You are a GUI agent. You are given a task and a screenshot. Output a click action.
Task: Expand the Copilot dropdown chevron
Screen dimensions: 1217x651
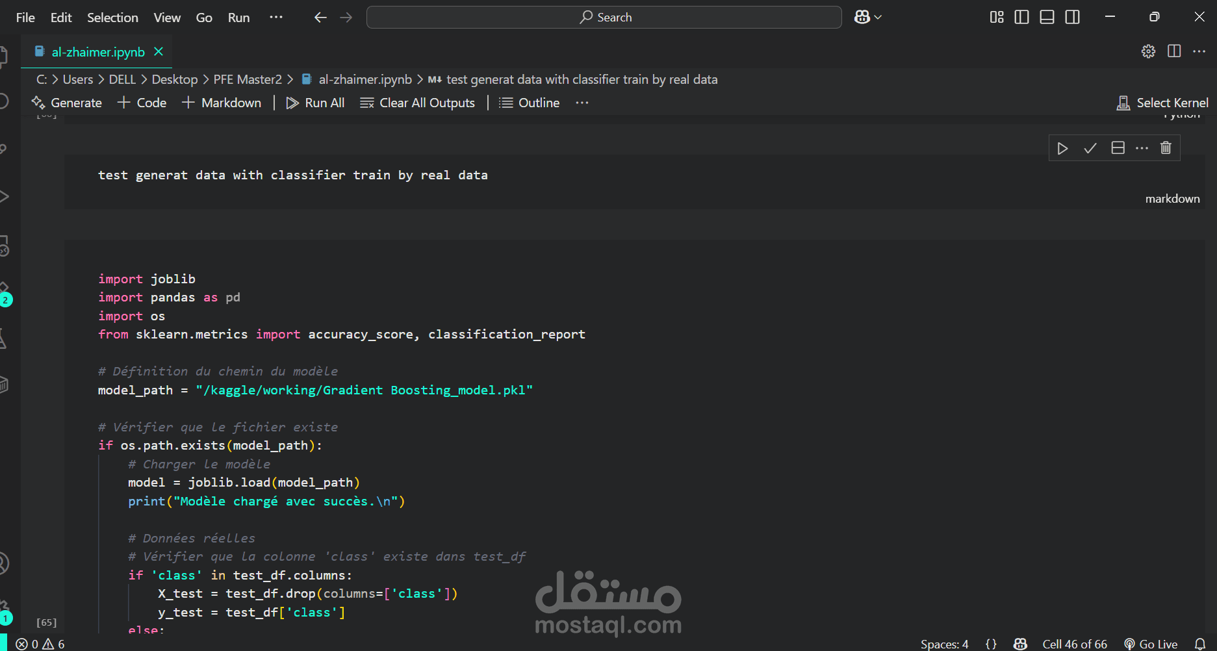pos(878,18)
